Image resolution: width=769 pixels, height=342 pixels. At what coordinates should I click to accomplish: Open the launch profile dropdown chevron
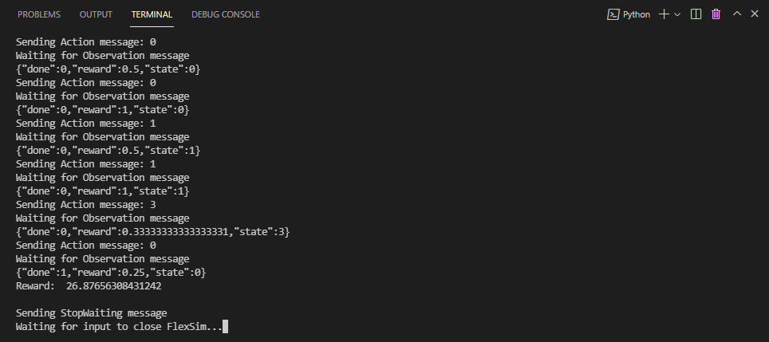(677, 14)
